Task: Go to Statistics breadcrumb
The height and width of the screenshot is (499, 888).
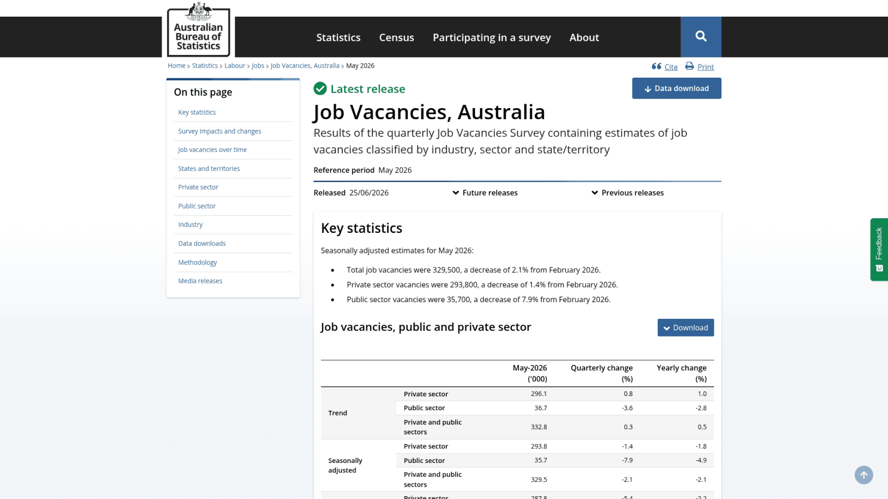Action: coord(205,65)
